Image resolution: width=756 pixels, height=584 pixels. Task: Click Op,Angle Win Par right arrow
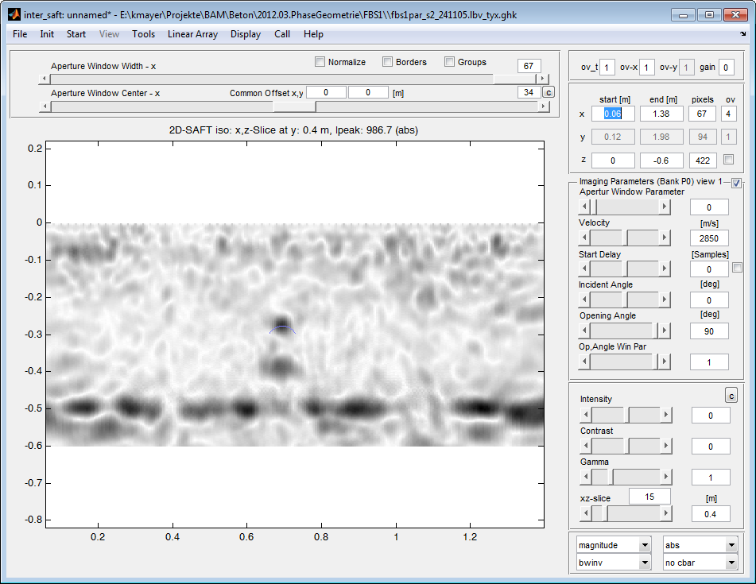tap(665, 362)
